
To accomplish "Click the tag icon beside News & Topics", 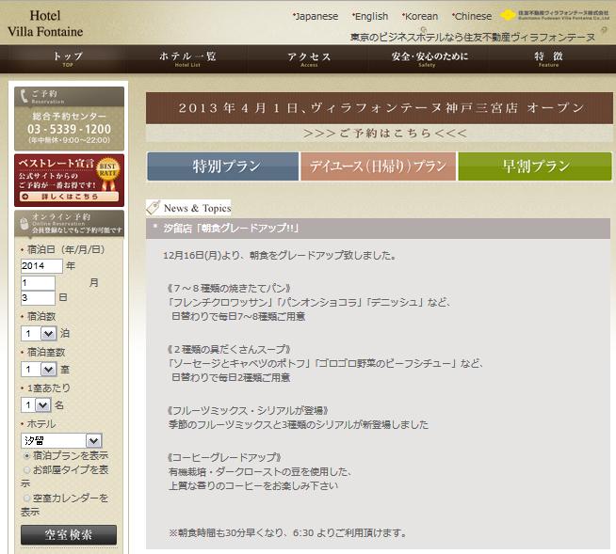I will pyautogui.click(x=154, y=208).
